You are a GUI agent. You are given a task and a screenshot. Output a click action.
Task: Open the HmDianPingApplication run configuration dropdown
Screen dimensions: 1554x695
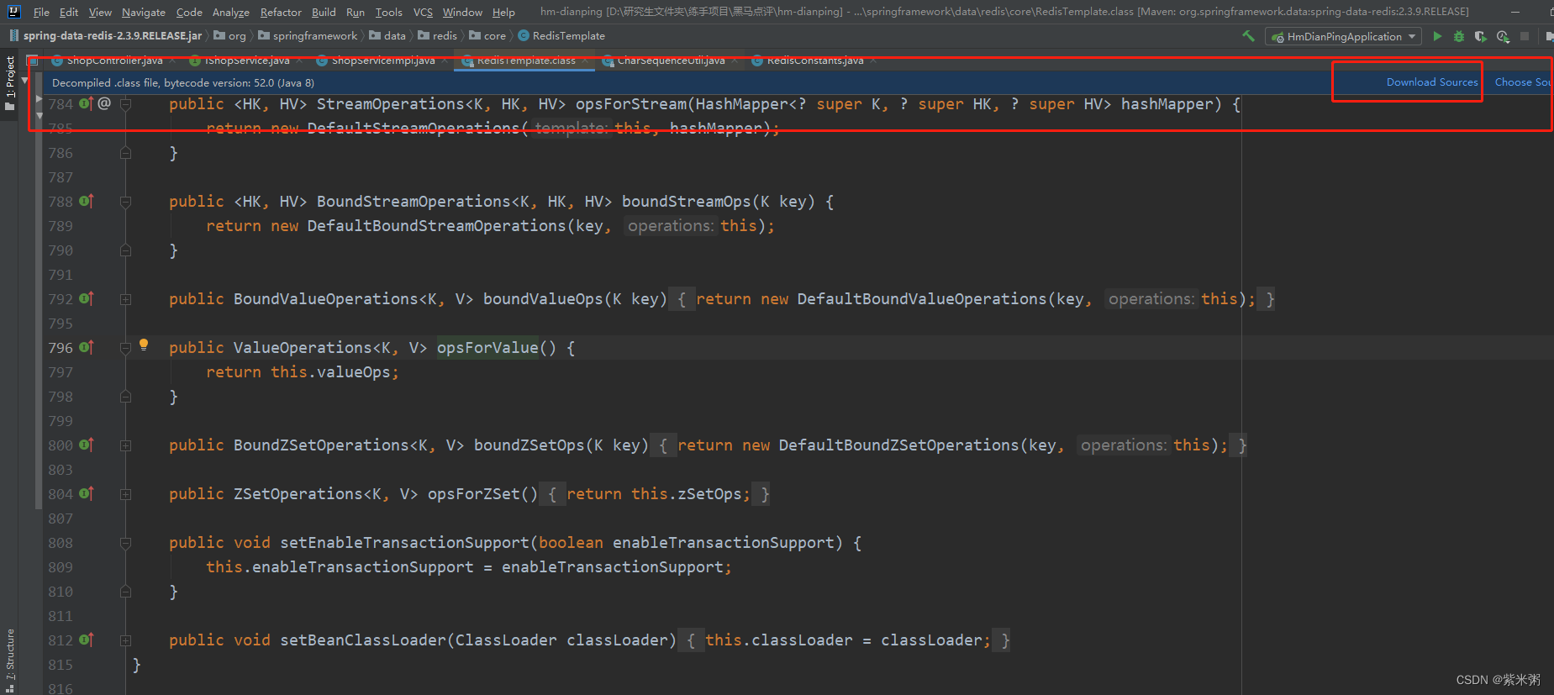point(1343,36)
